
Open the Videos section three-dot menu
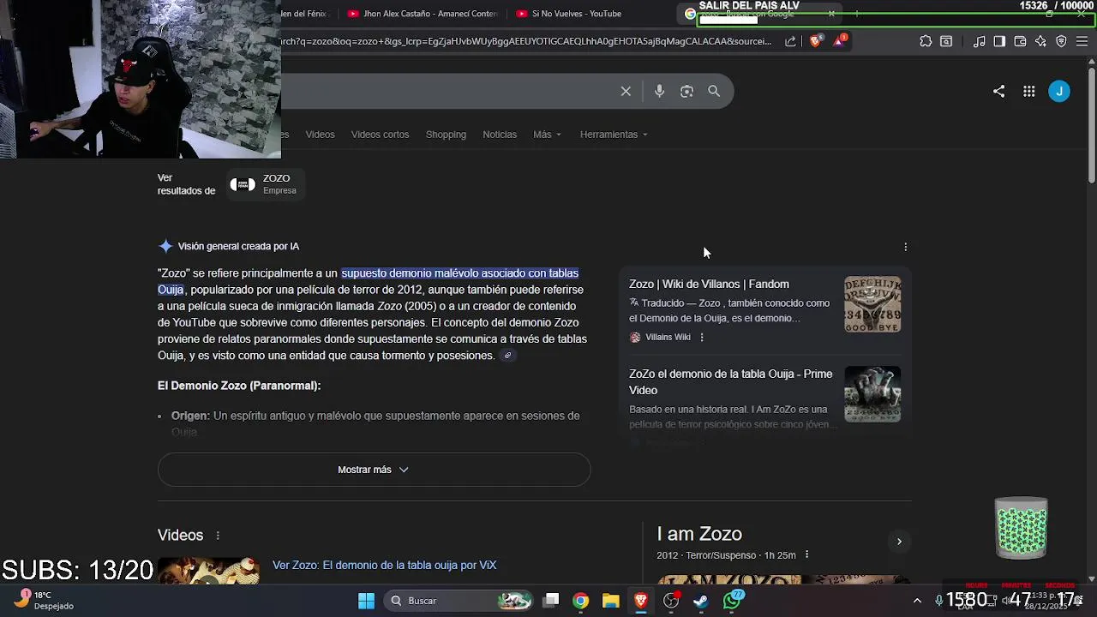point(218,536)
